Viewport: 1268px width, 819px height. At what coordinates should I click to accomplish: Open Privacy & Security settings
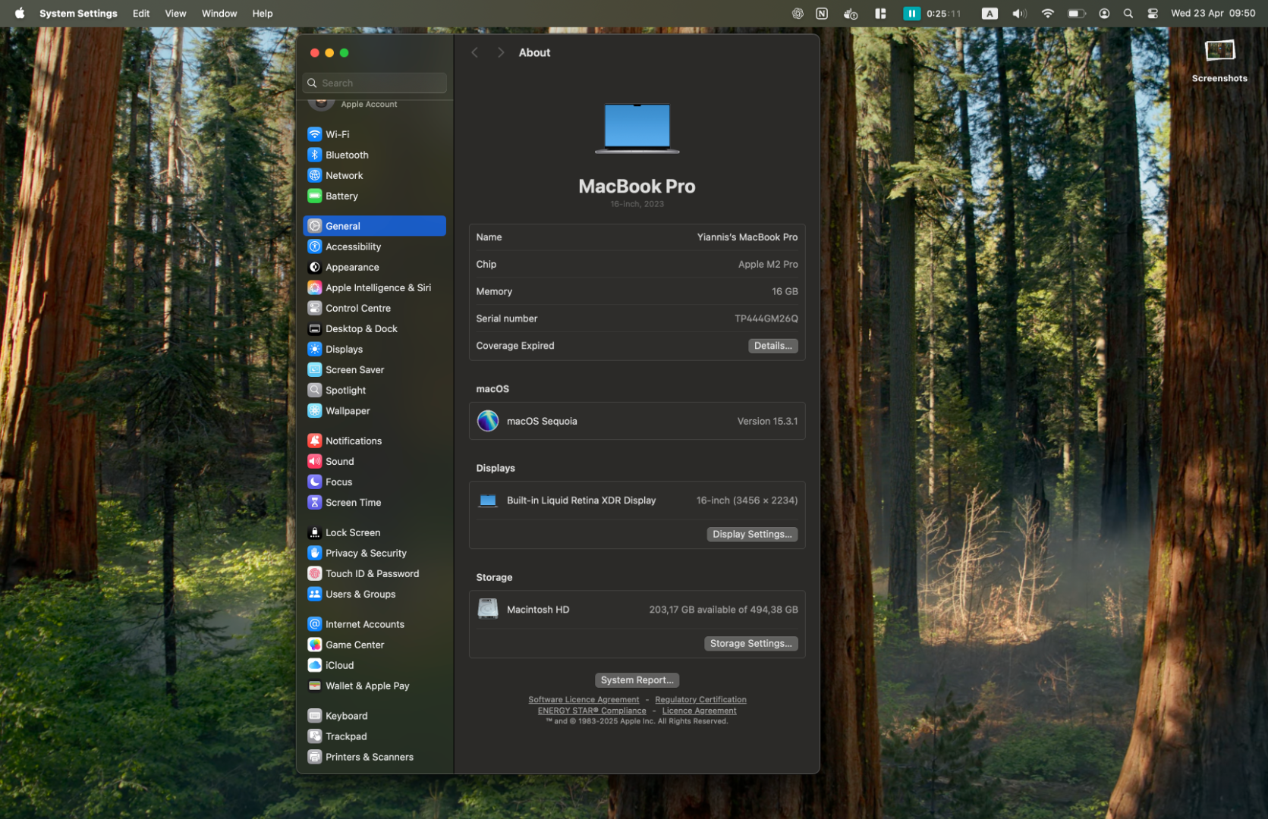[374, 553]
